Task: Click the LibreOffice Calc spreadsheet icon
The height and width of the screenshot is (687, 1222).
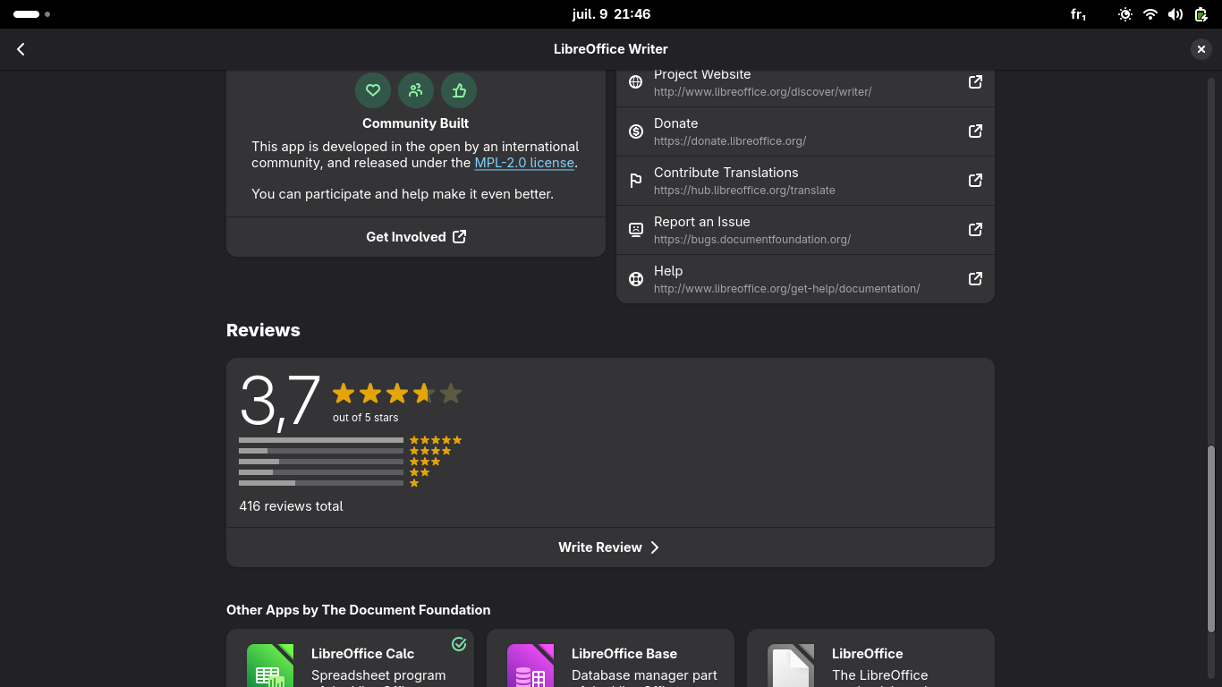Action: click(270, 666)
